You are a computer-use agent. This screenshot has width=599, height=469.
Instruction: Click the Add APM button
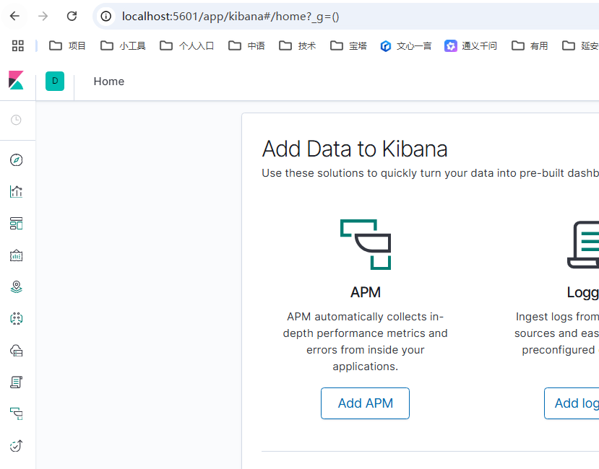tap(365, 403)
